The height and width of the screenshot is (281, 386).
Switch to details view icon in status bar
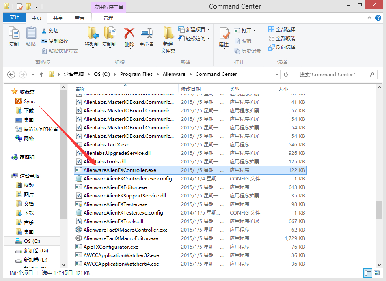[x=368, y=273]
